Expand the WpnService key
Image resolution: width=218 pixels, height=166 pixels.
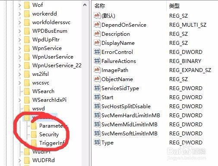click(20, 48)
